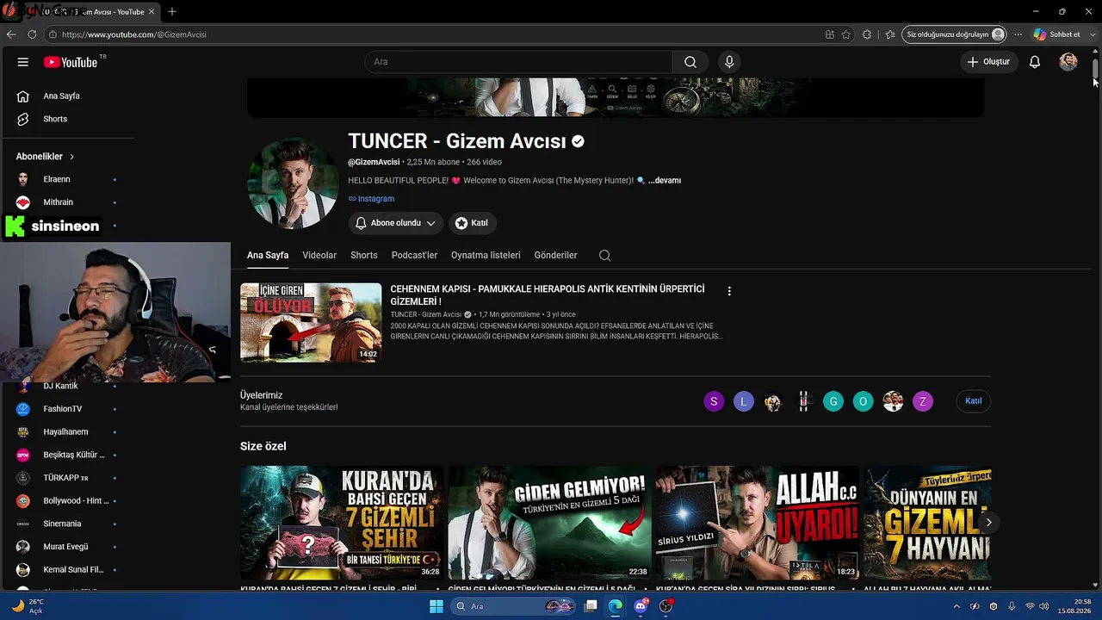Expand the Abonelikler subscriptions section
Screen dimensions: 1102x620
click(46, 157)
